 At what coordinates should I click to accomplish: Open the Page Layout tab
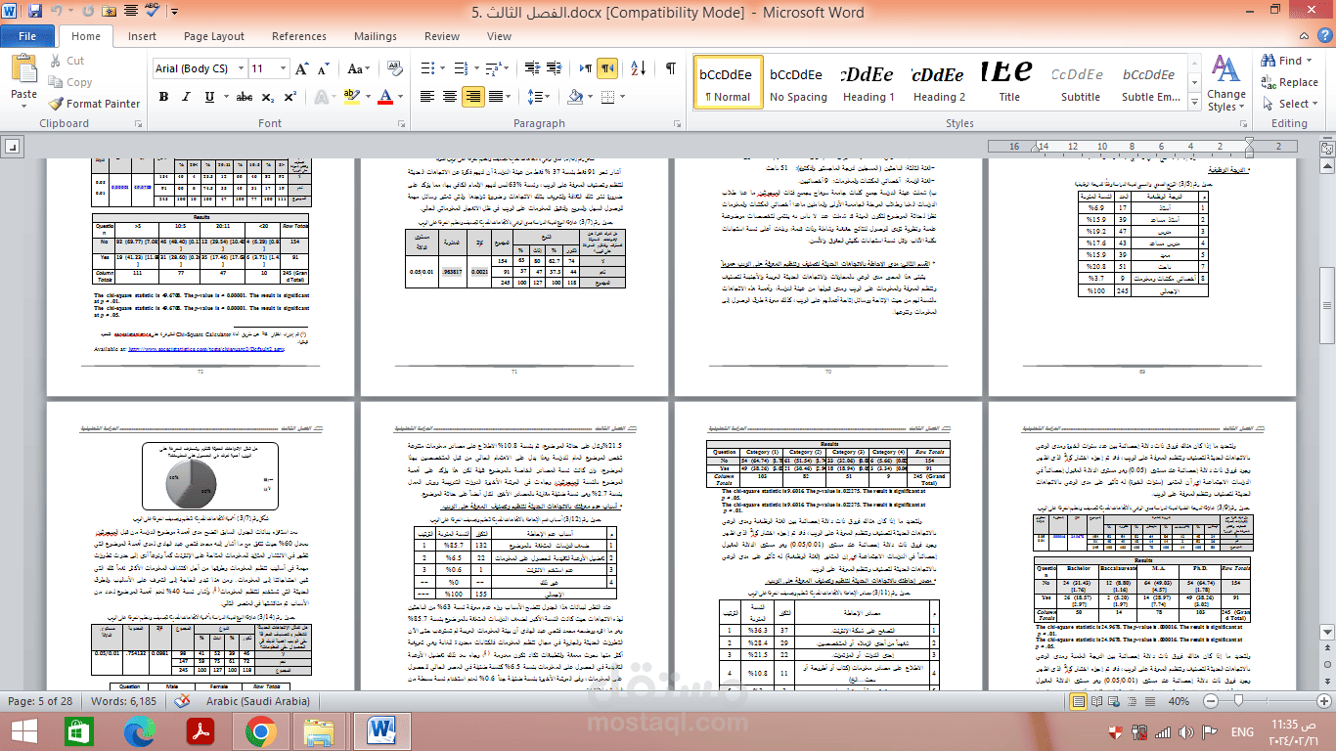click(x=214, y=36)
